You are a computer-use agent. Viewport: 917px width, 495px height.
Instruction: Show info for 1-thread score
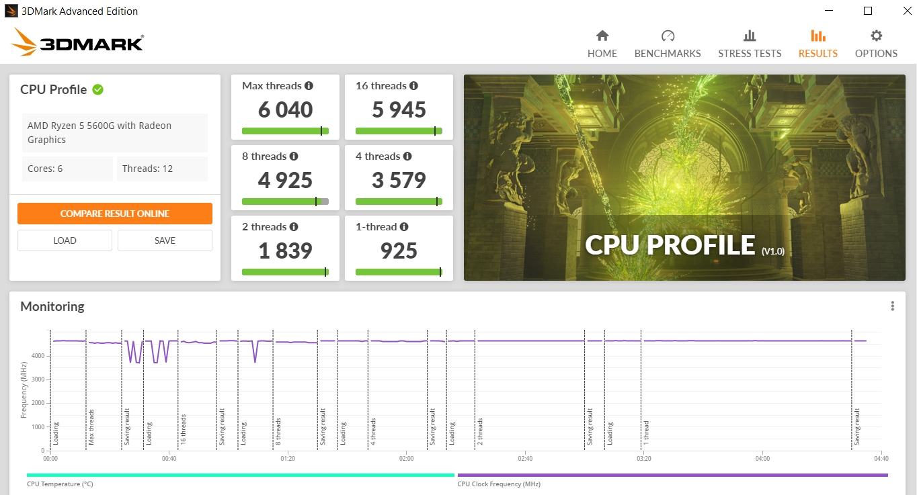(404, 226)
